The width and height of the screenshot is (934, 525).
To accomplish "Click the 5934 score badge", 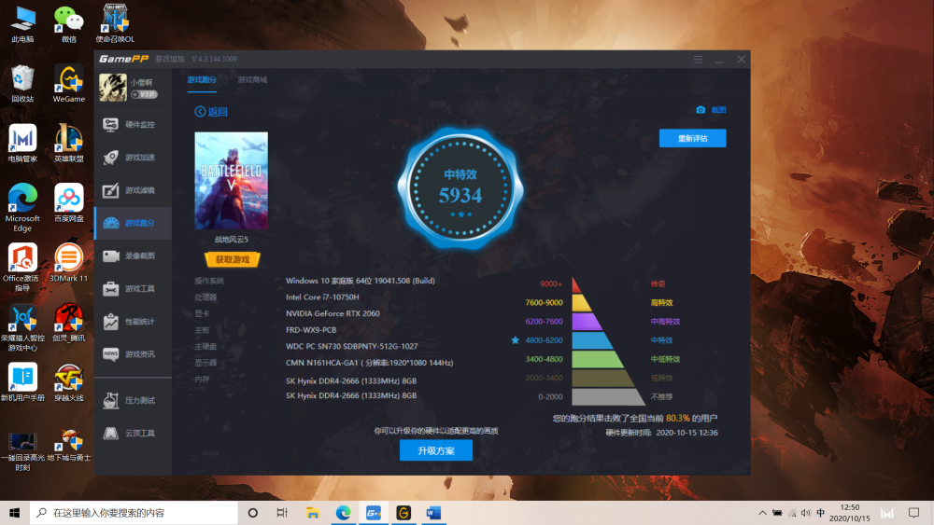I will [x=460, y=187].
